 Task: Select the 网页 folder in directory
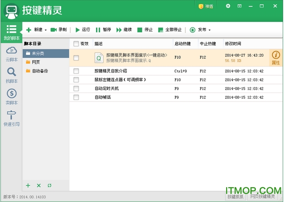pos(36,62)
